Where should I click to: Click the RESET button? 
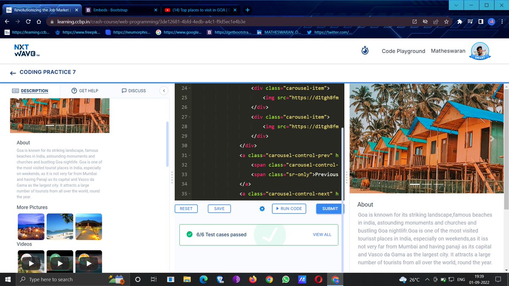point(186,208)
